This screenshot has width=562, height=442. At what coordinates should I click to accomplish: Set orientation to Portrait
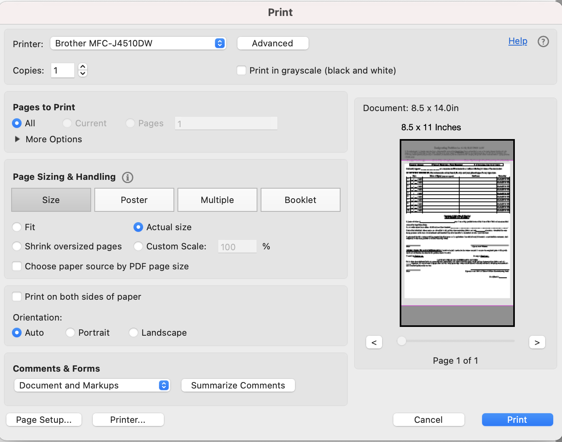70,332
